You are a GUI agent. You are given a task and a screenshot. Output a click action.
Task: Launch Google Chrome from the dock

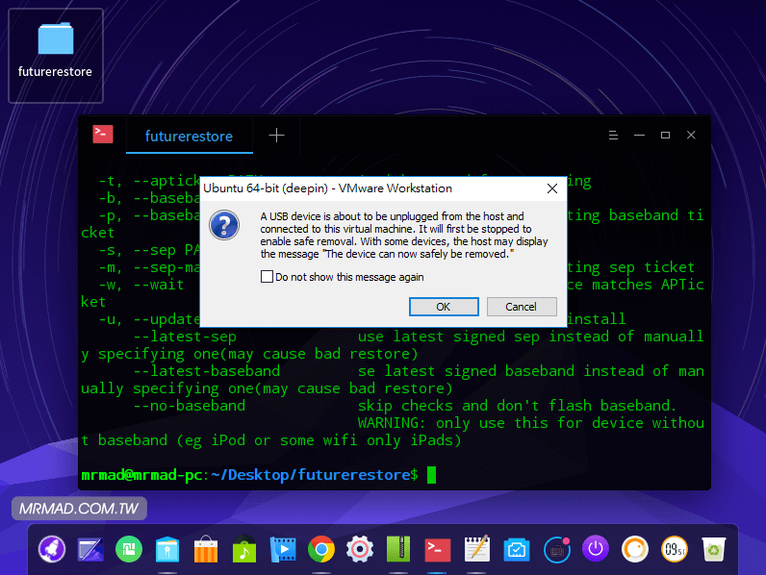321,549
